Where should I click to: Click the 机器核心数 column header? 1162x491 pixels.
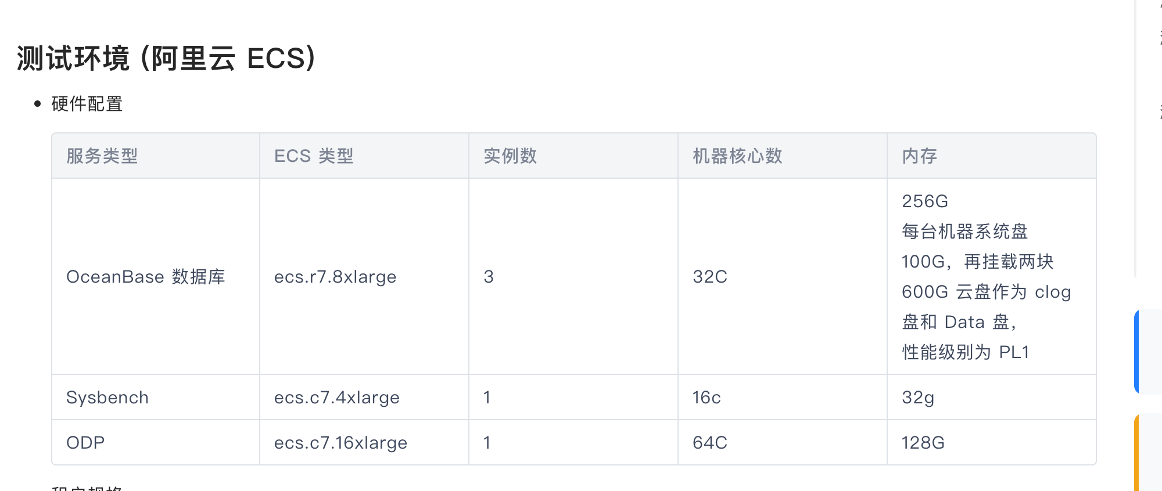click(x=737, y=156)
